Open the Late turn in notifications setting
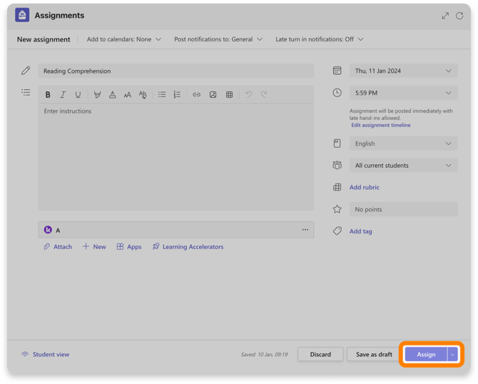 click(320, 39)
